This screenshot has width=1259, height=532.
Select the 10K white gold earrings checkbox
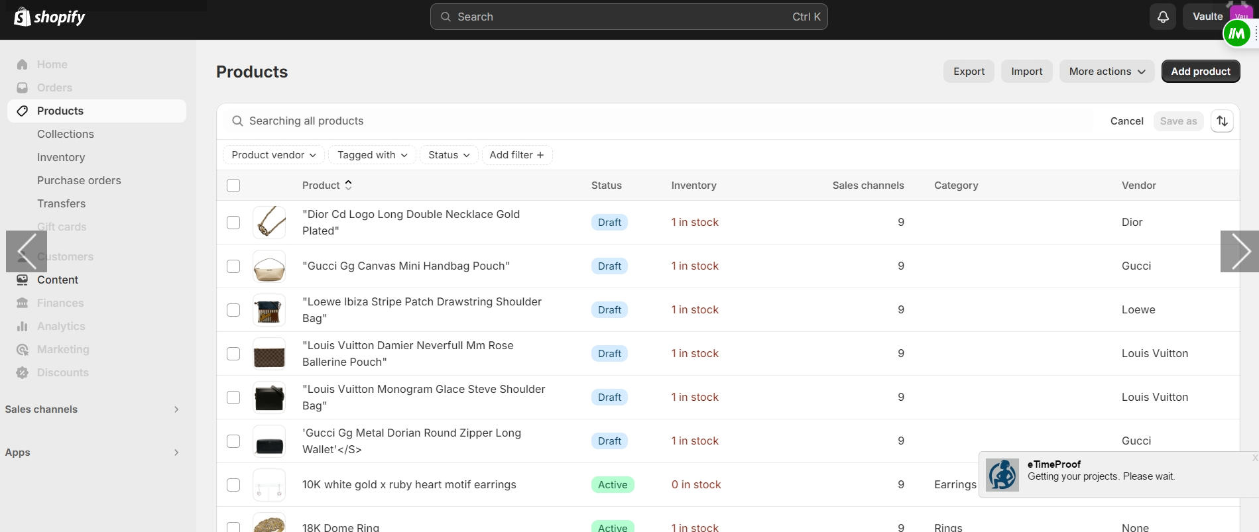point(233,485)
